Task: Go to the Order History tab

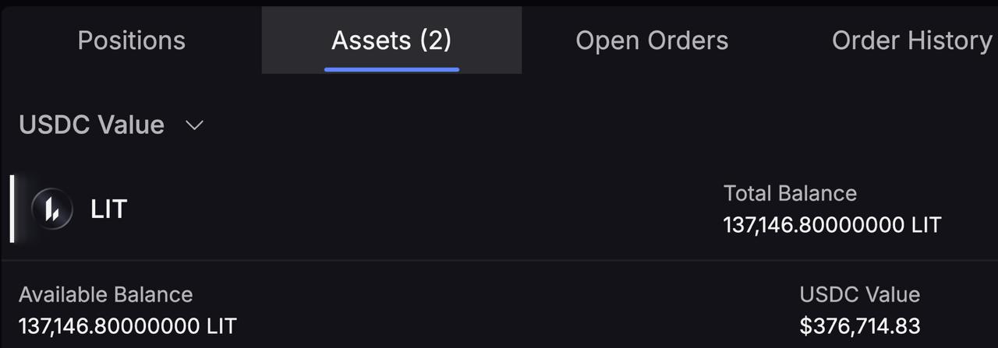Action: pos(911,40)
